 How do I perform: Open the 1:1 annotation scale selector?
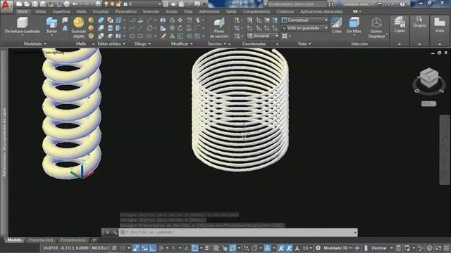pos(307,248)
